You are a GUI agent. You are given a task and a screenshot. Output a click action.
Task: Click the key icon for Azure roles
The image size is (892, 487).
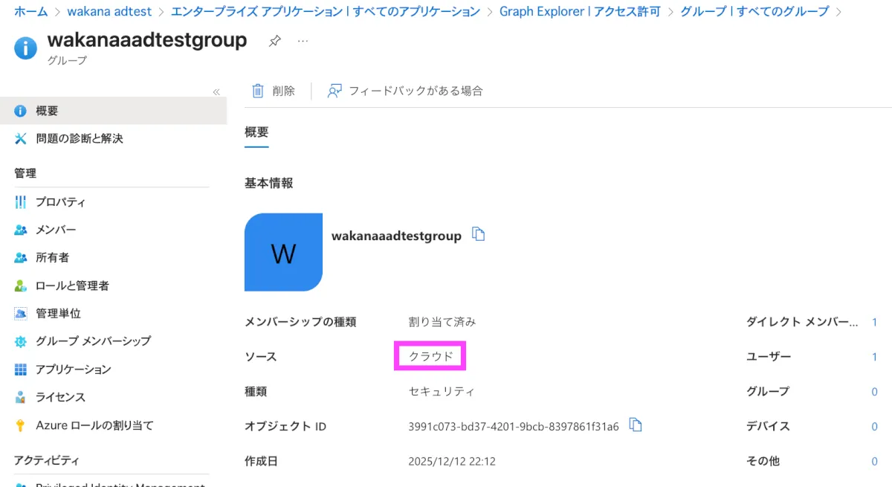pos(21,425)
